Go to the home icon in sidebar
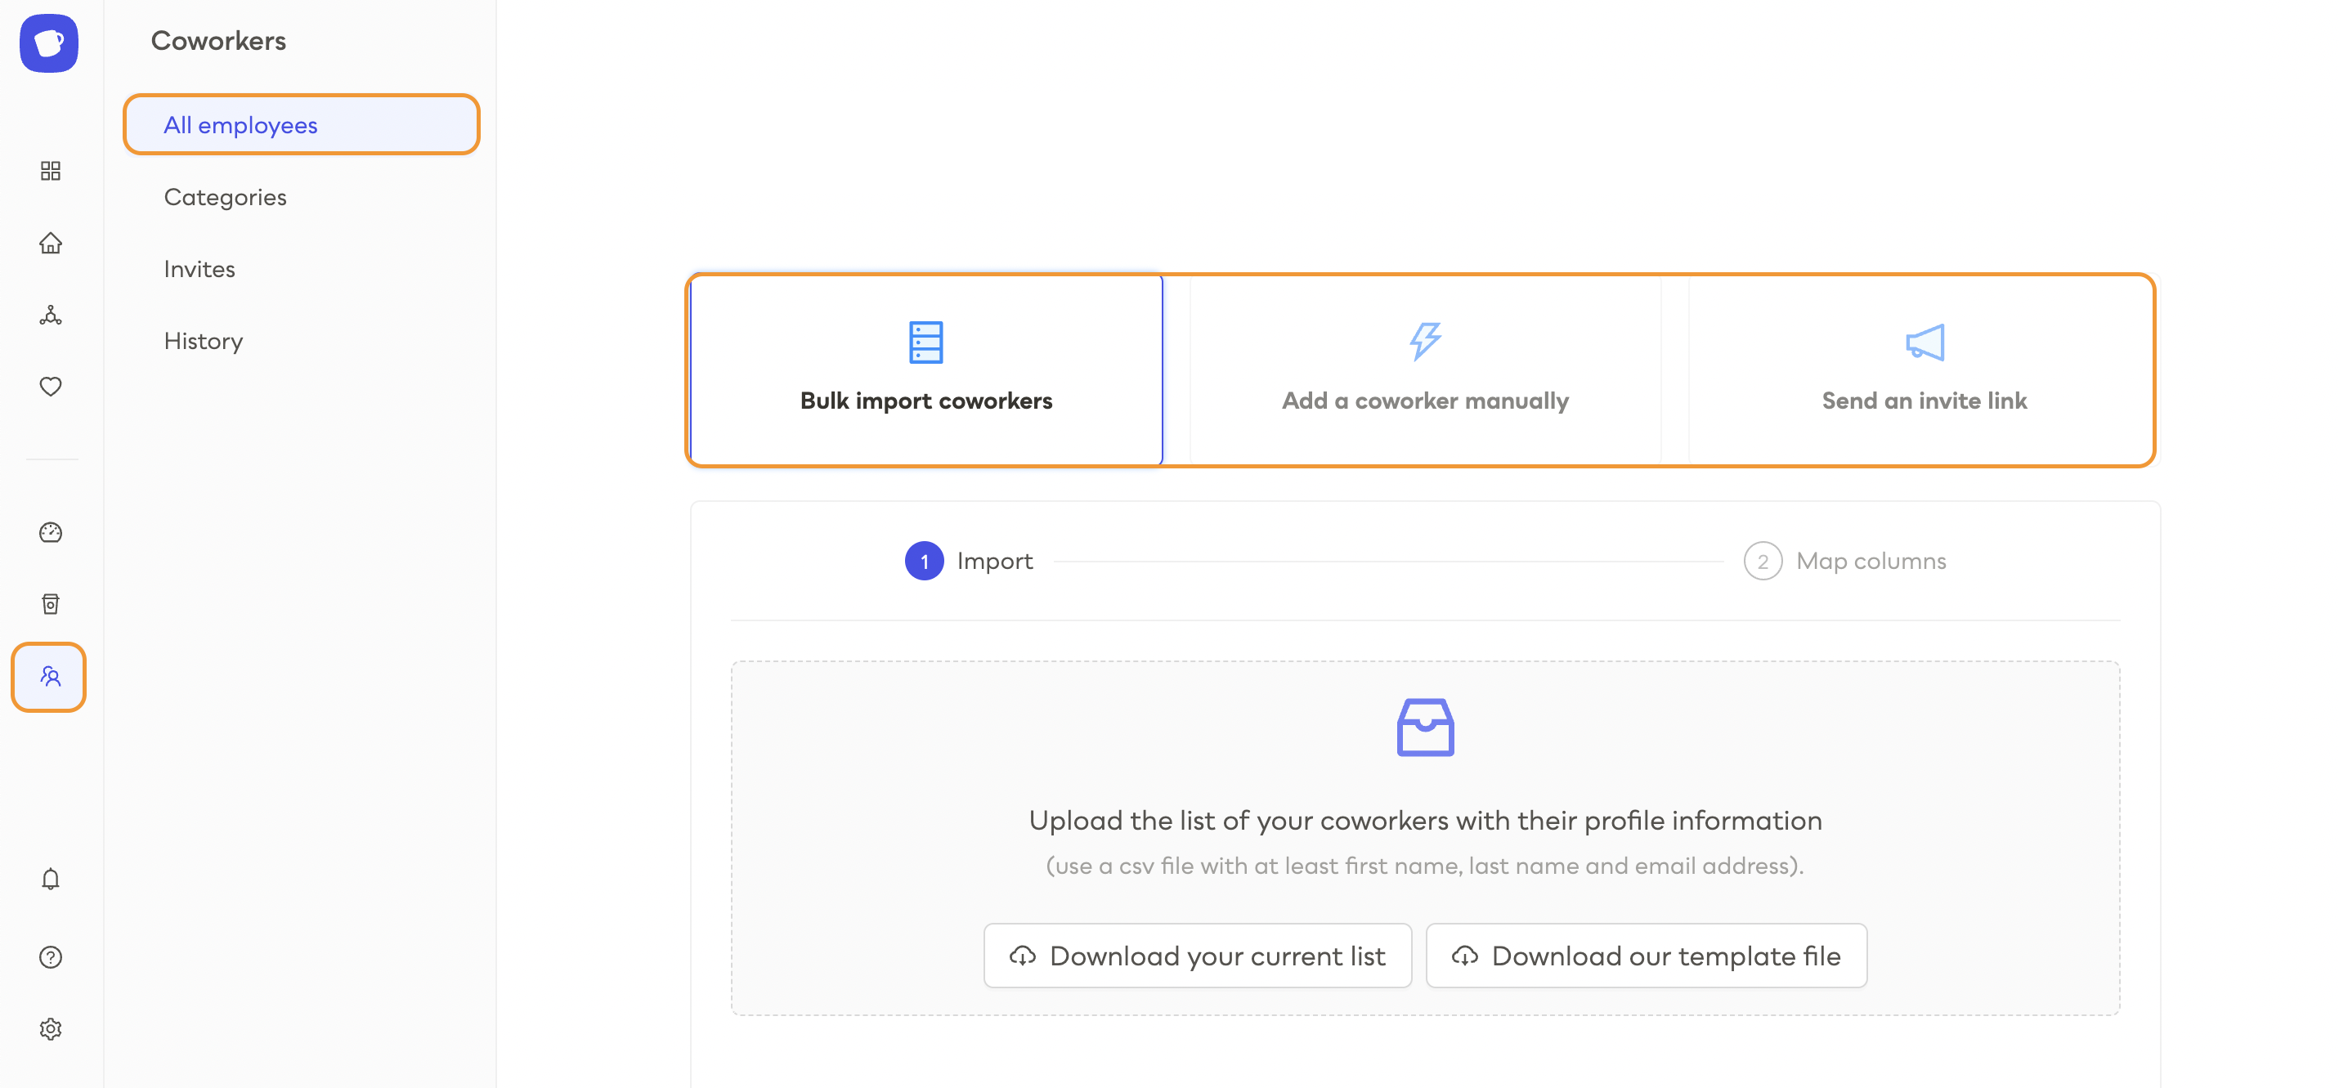 [x=51, y=243]
